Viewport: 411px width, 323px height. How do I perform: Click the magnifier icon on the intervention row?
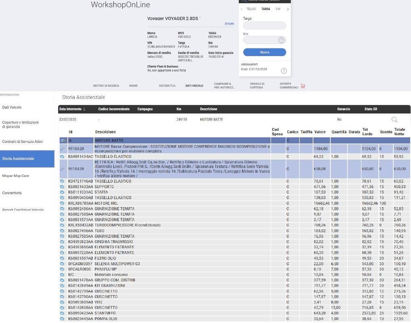click(394, 120)
